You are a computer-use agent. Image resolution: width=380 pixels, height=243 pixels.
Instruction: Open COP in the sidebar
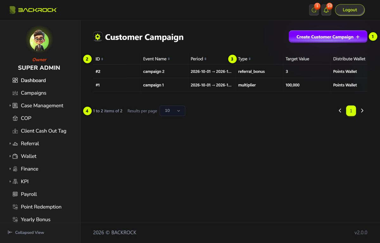26,118
